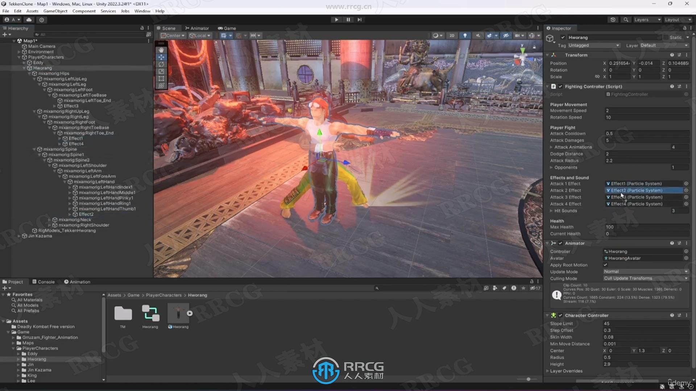696x391 pixels.
Task: Click the cloud services icon in toolbar
Action: coord(29,20)
